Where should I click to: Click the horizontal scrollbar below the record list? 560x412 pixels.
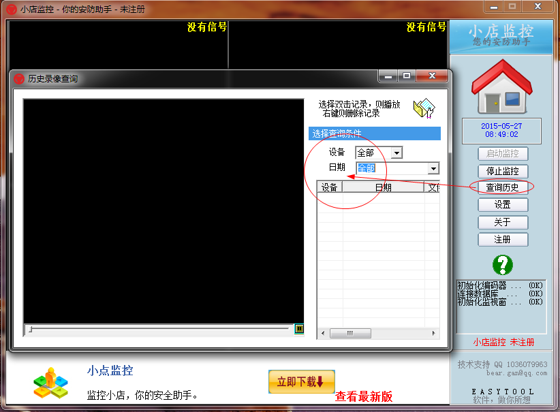click(x=350, y=333)
